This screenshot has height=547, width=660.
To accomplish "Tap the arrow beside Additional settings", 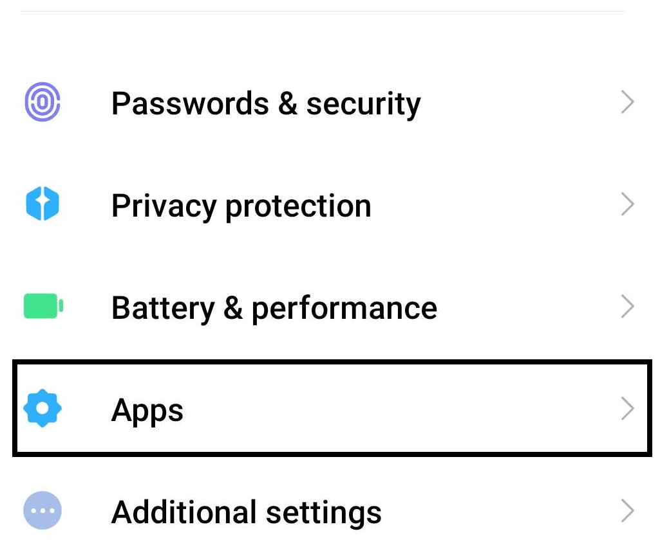I will (x=627, y=512).
